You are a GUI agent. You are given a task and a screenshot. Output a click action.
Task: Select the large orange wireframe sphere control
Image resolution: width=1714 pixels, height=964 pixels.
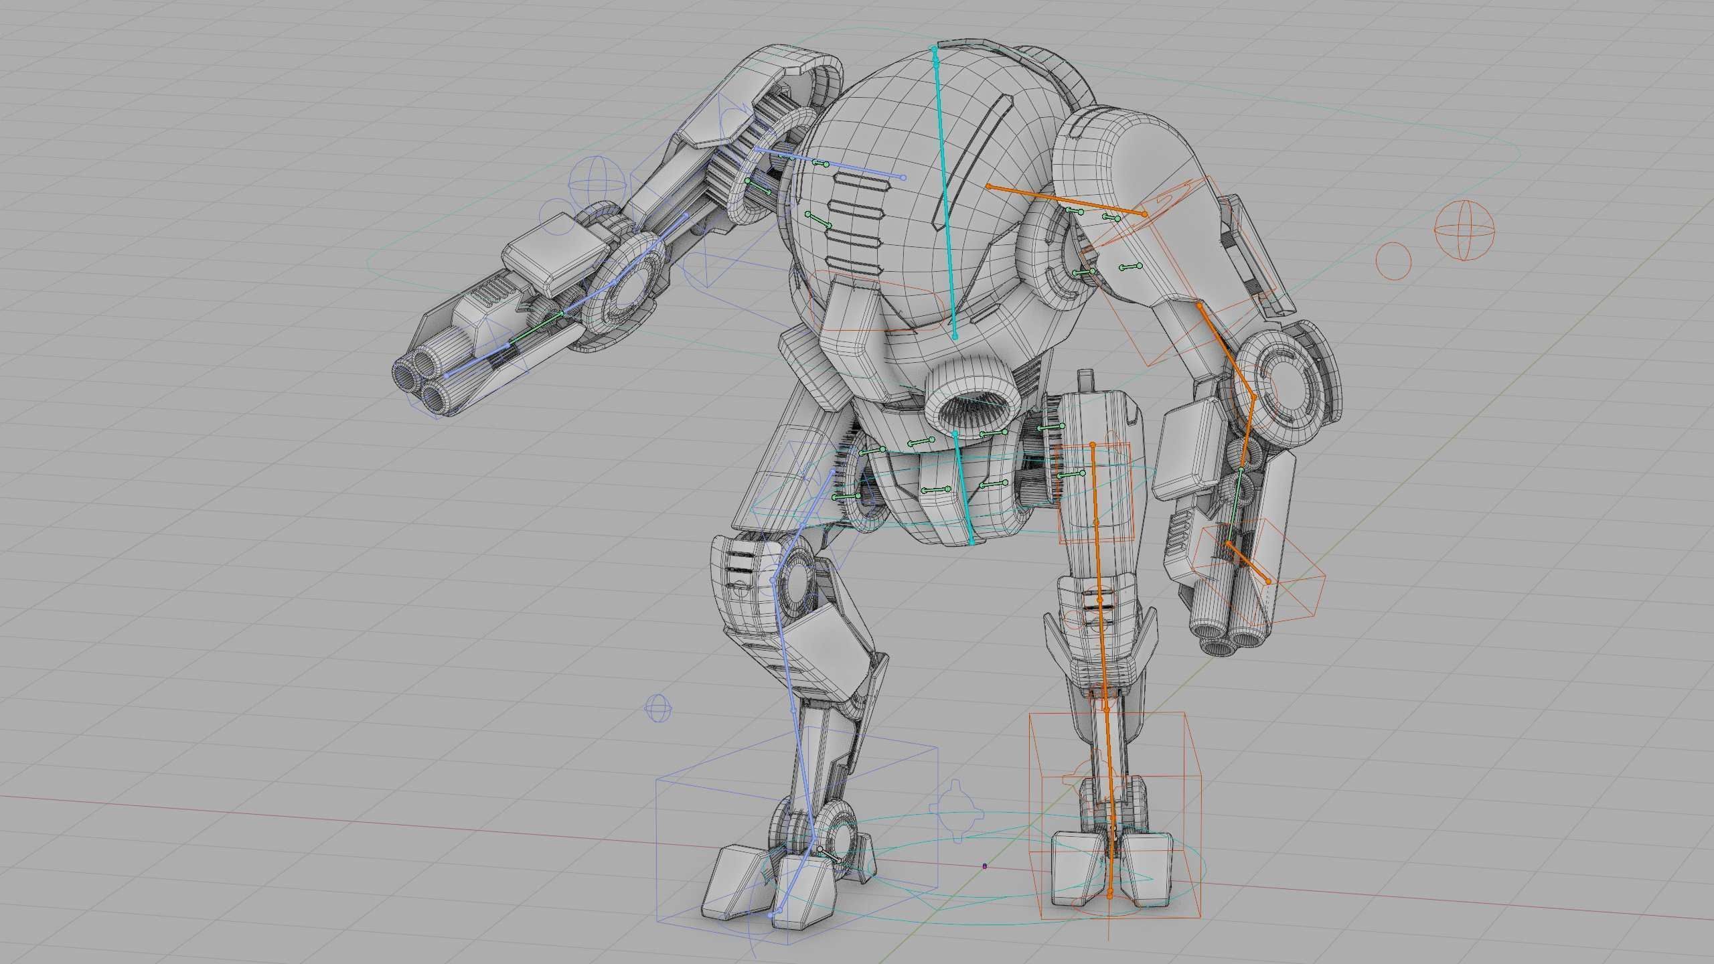click(x=1464, y=230)
